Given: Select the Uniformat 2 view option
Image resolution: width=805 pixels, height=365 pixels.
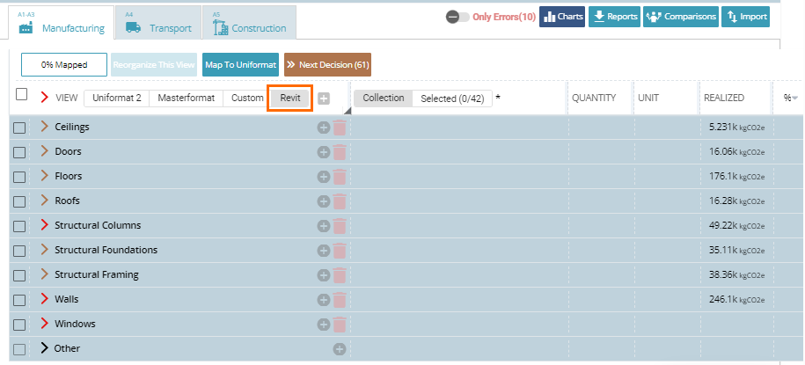Looking at the screenshot, I should point(117,99).
